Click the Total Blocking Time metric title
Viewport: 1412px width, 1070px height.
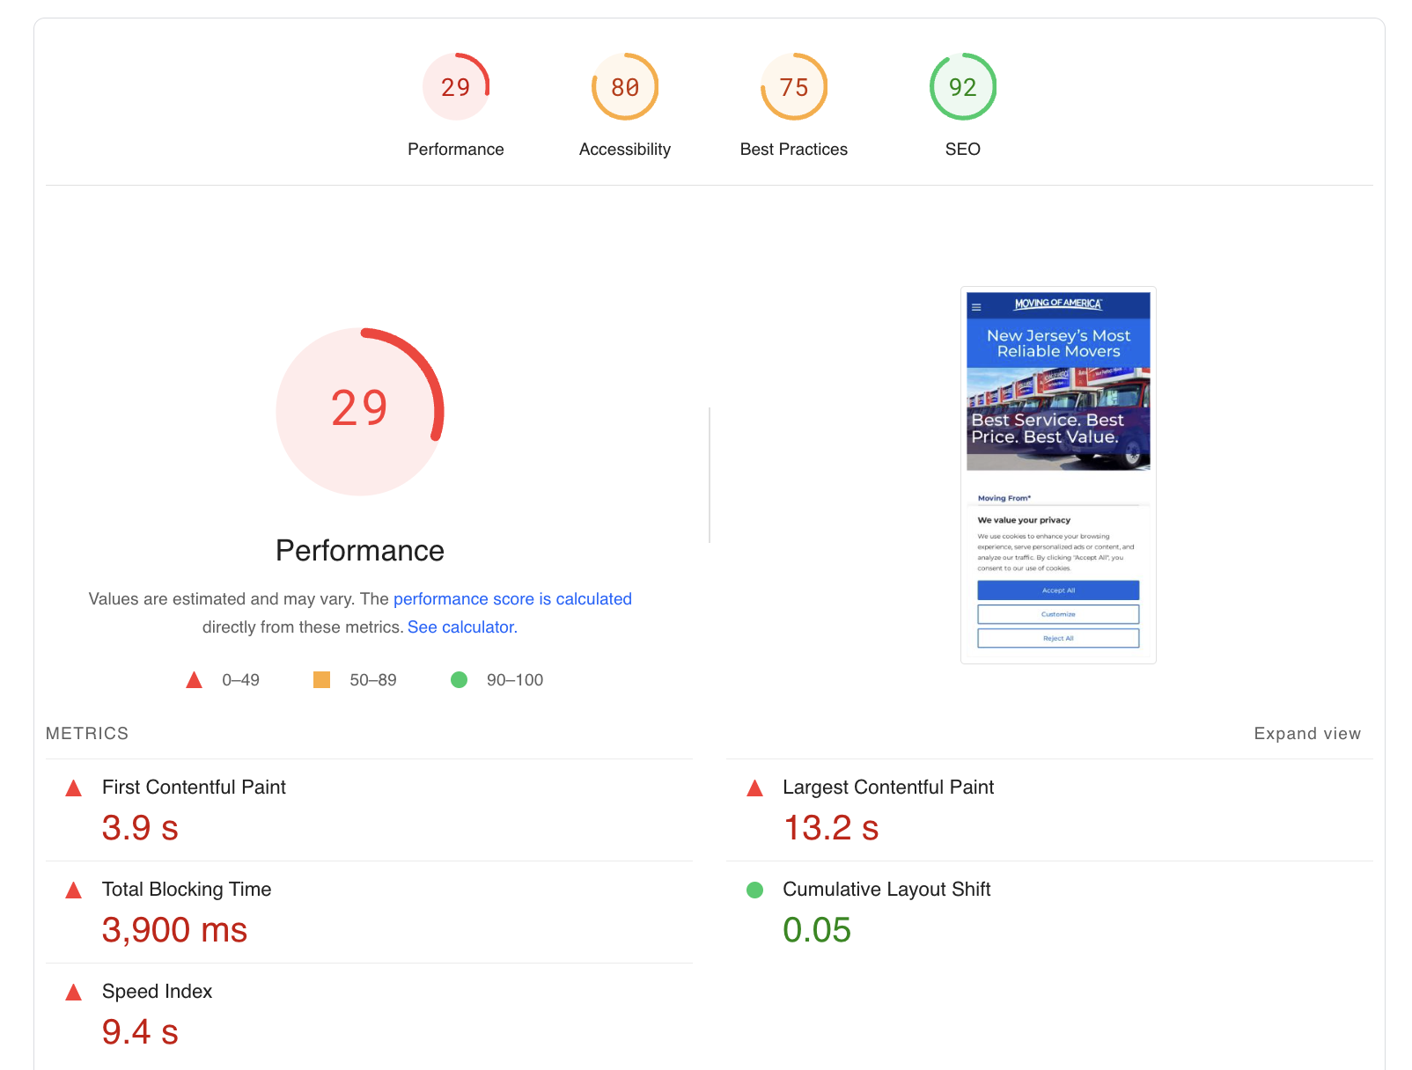(x=187, y=890)
